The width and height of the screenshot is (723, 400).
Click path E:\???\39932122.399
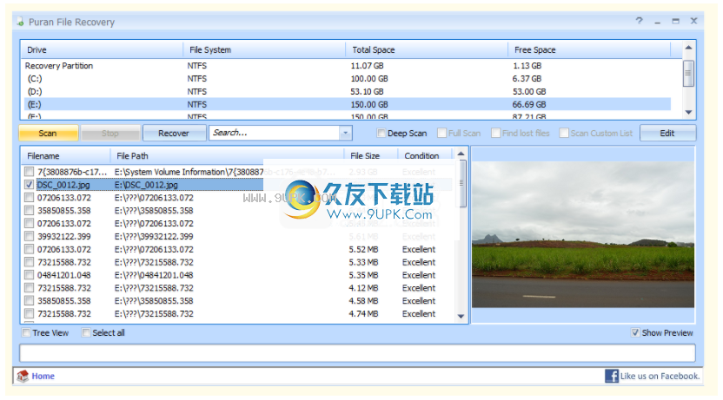coord(154,236)
